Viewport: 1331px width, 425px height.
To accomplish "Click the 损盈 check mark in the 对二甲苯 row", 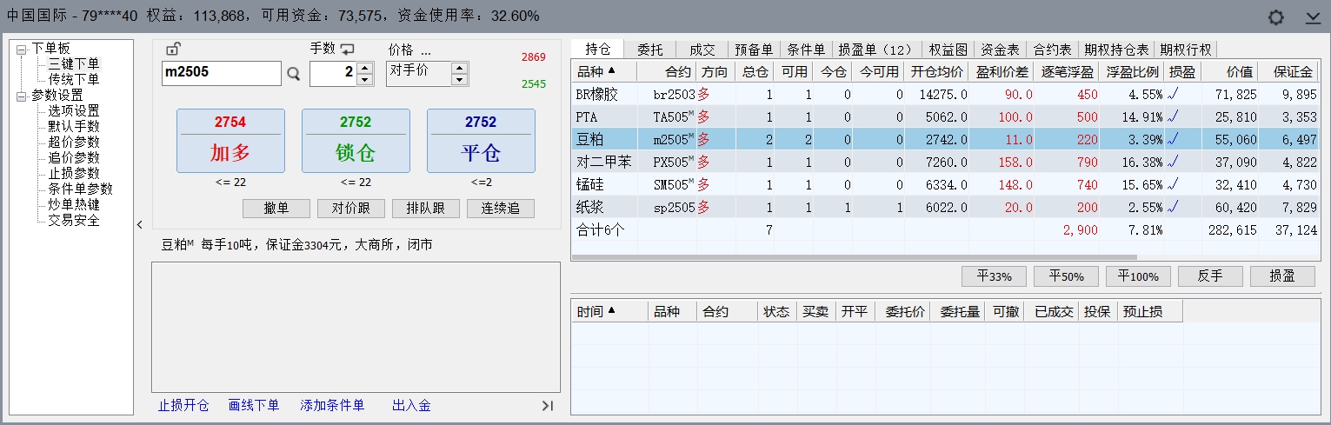I will (1174, 162).
